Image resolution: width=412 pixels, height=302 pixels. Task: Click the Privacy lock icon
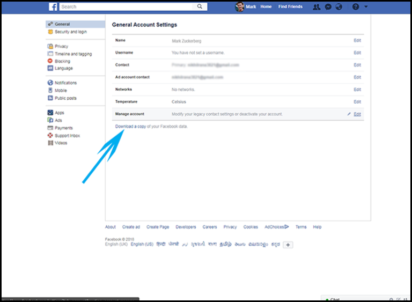tap(50, 46)
